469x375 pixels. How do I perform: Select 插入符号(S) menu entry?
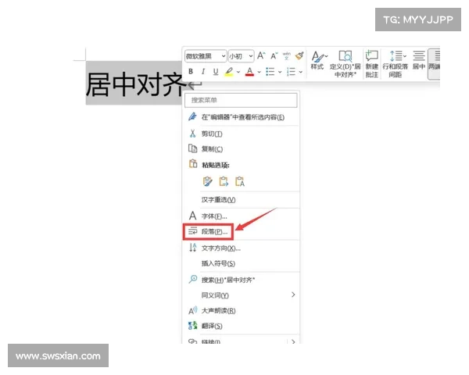pos(241,263)
